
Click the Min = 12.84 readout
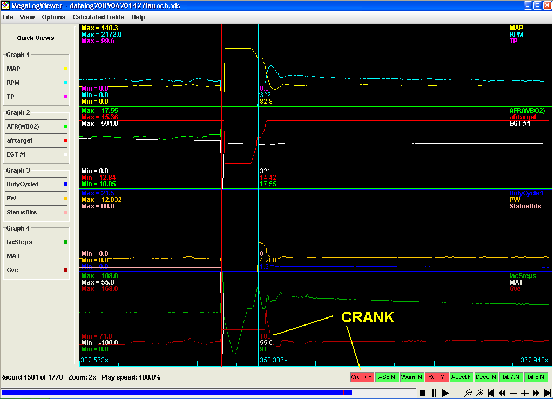(98, 178)
